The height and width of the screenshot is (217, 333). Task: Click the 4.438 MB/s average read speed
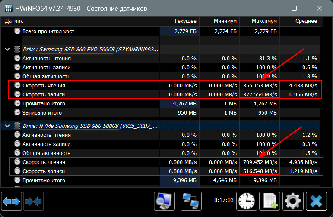[303, 86]
